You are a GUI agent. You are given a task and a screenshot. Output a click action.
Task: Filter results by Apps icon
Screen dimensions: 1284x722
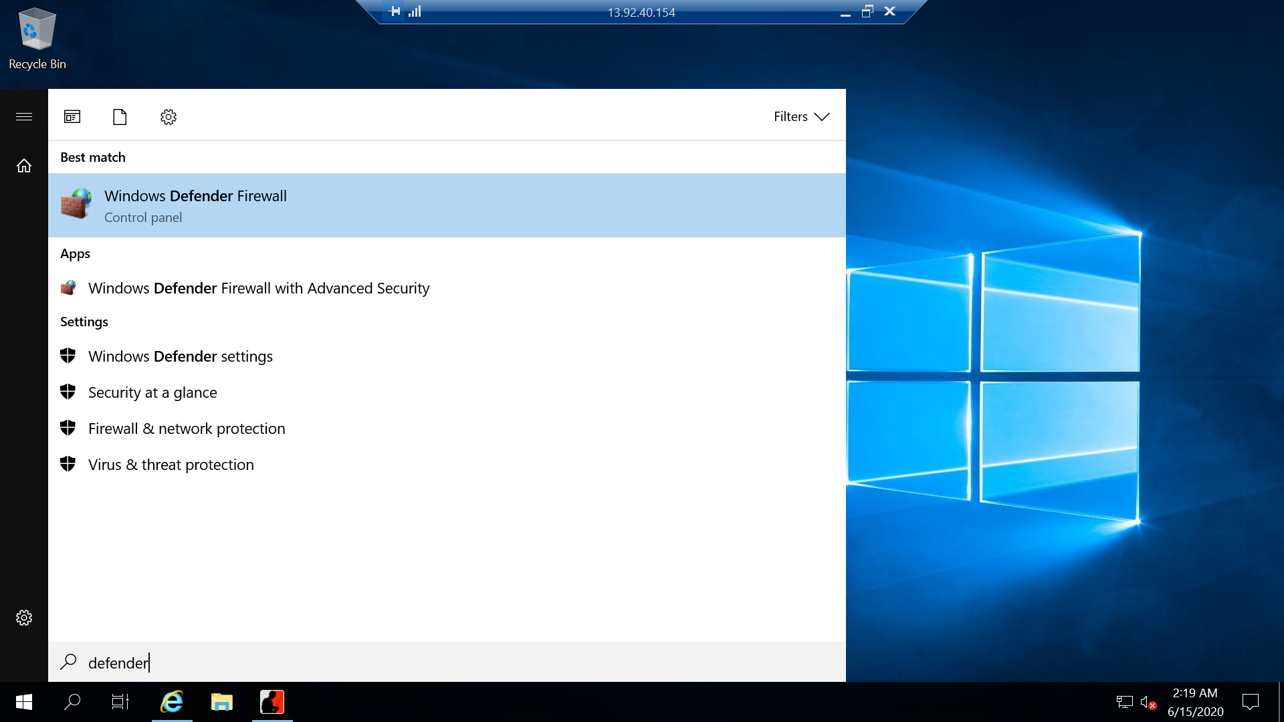click(x=72, y=117)
